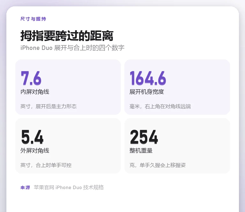Click the subtitle 'iPhone Duo 展开与合上时的四个数字'
Image resolution: width=245 pixels, height=212 pixels.
click(72, 48)
